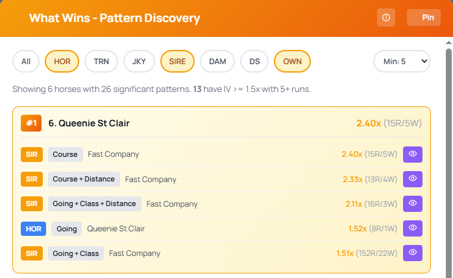453x278 pixels.
Task: Click Fast Company in the Course + Distance row
Action: point(151,180)
